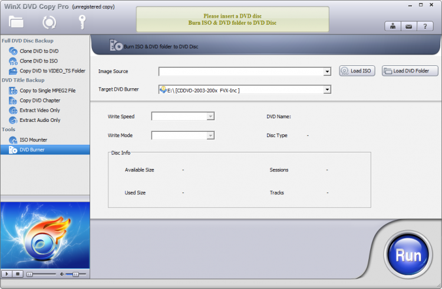Click the Tracks label
This screenshot has height=289, width=442.
tap(277, 192)
